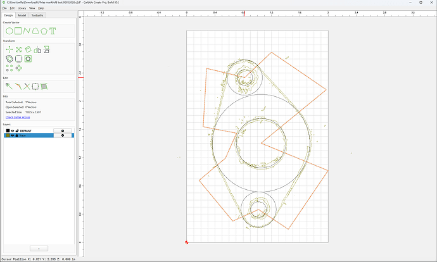Select the DEFAULT layer row

(x=39, y=130)
